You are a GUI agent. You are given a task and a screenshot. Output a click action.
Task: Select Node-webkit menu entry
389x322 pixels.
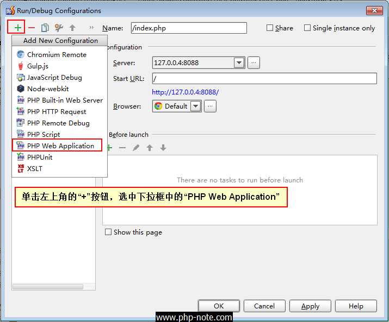pos(59,89)
